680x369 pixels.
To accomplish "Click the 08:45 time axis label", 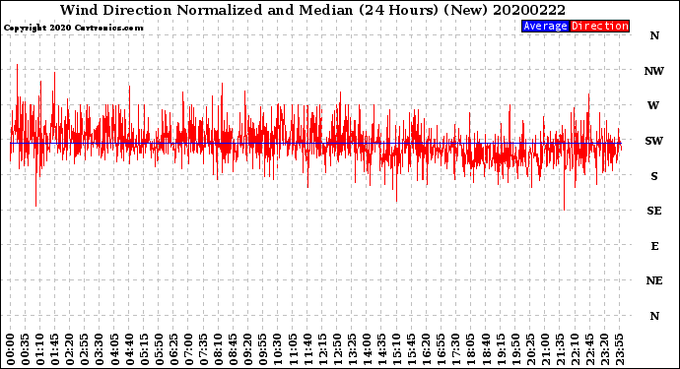I will coord(234,349).
